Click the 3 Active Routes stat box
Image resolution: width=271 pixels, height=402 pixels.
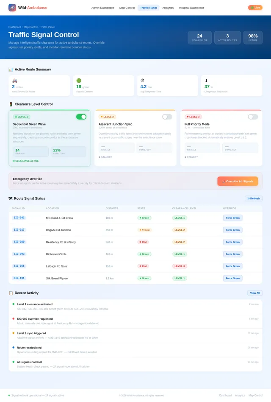[227, 38]
